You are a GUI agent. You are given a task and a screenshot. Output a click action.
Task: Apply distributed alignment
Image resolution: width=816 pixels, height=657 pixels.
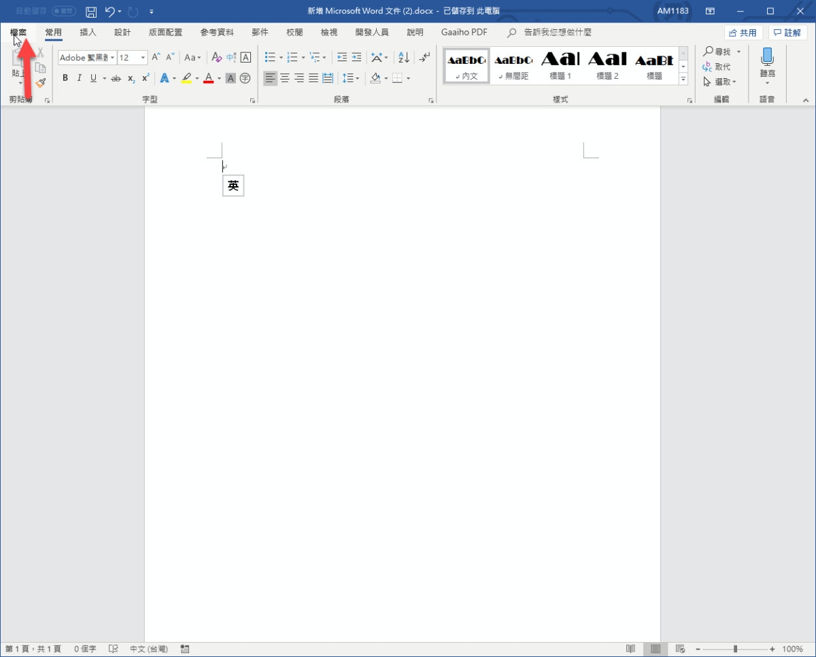click(328, 78)
